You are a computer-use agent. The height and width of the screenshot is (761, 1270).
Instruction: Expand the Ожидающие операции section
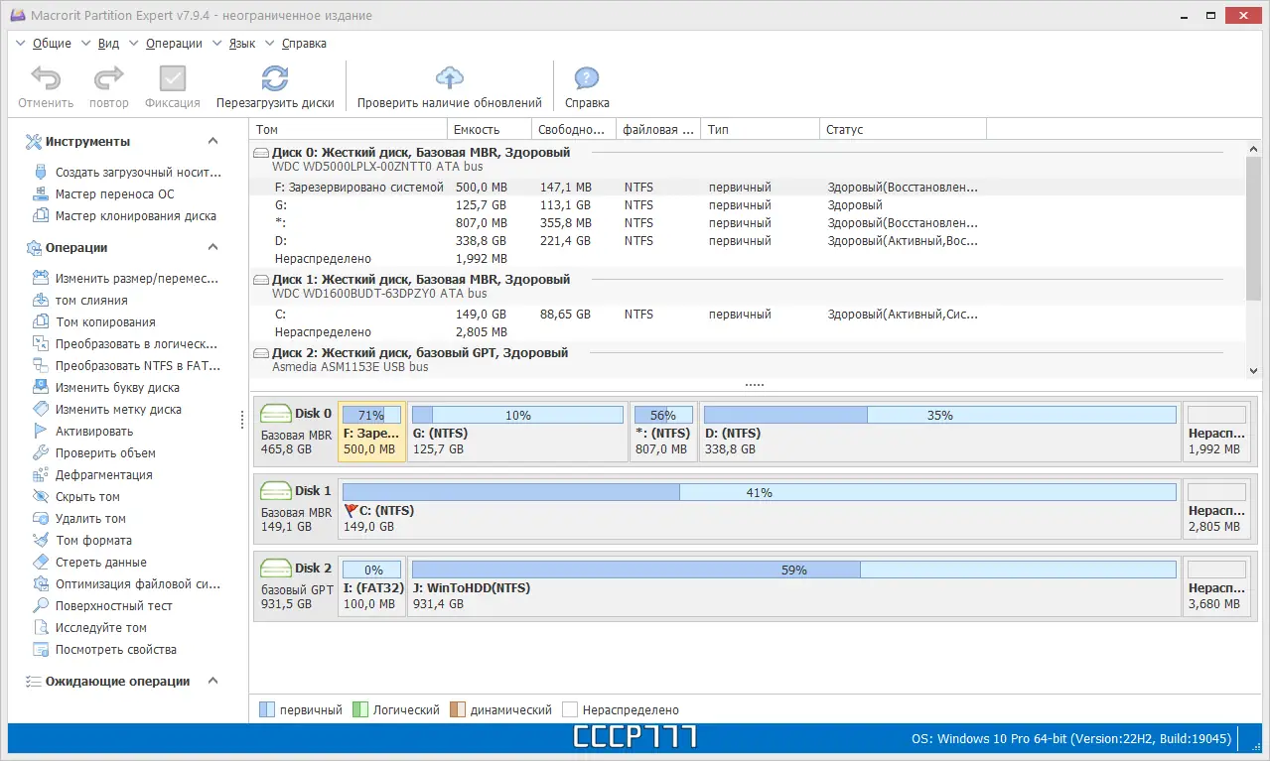pyautogui.click(x=212, y=681)
